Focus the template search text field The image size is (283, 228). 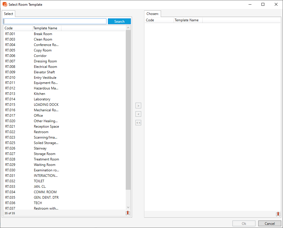(55, 22)
